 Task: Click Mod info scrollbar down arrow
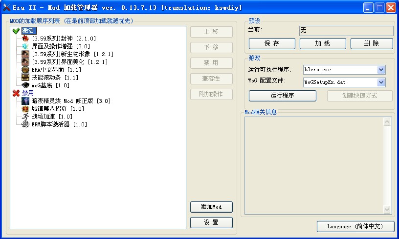click(x=387, y=210)
